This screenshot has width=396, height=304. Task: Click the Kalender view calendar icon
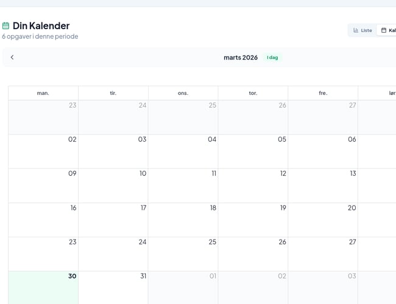(384, 30)
